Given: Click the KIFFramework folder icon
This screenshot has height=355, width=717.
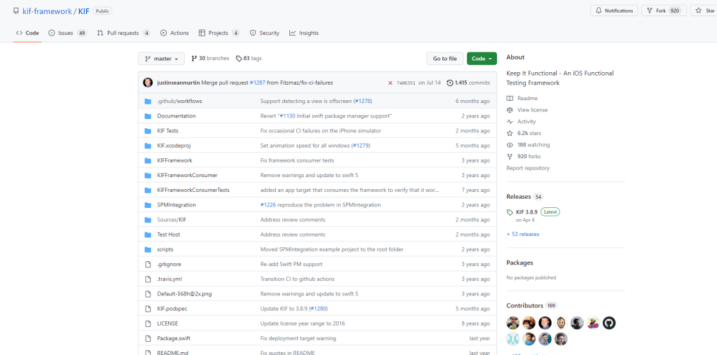Looking at the screenshot, I should (x=148, y=160).
